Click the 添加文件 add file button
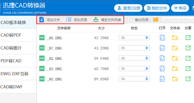This screenshot has height=103, width=194. 50,20
